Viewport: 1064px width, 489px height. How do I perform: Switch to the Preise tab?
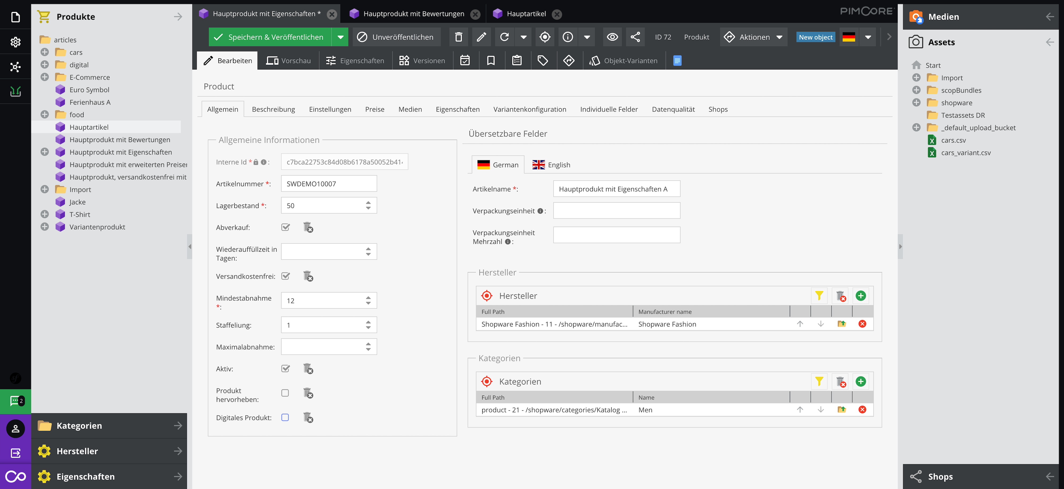(x=374, y=109)
